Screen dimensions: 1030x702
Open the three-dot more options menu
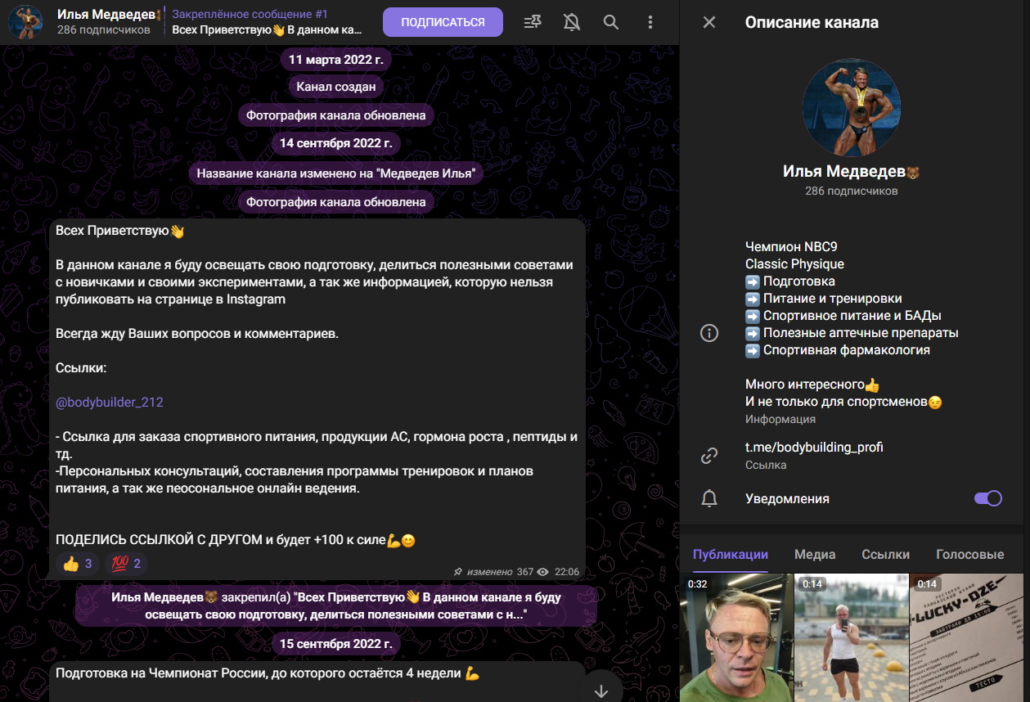click(650, 22)
